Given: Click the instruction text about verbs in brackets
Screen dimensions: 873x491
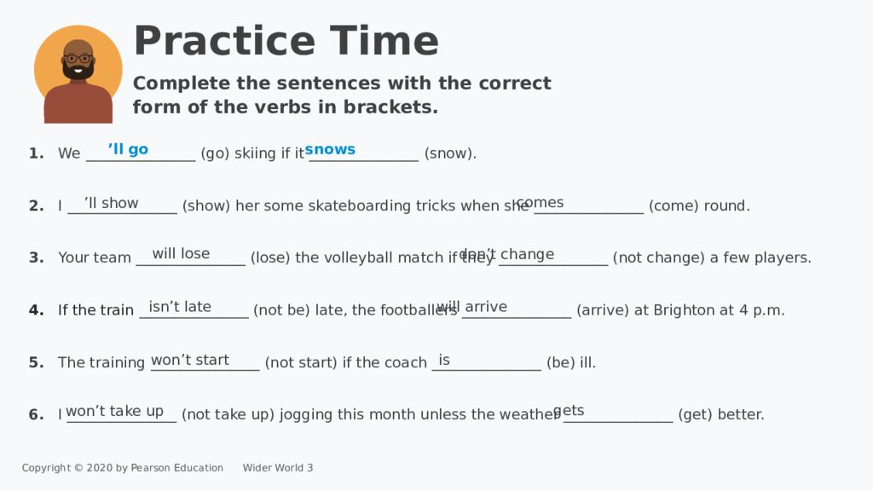Looking at the screenshot, I should [x=342, y=95].
